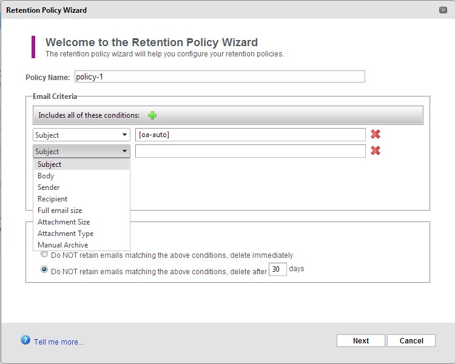455x364 pixels.
Task: Click the blue help question mark icon
Action: [25, 340]
